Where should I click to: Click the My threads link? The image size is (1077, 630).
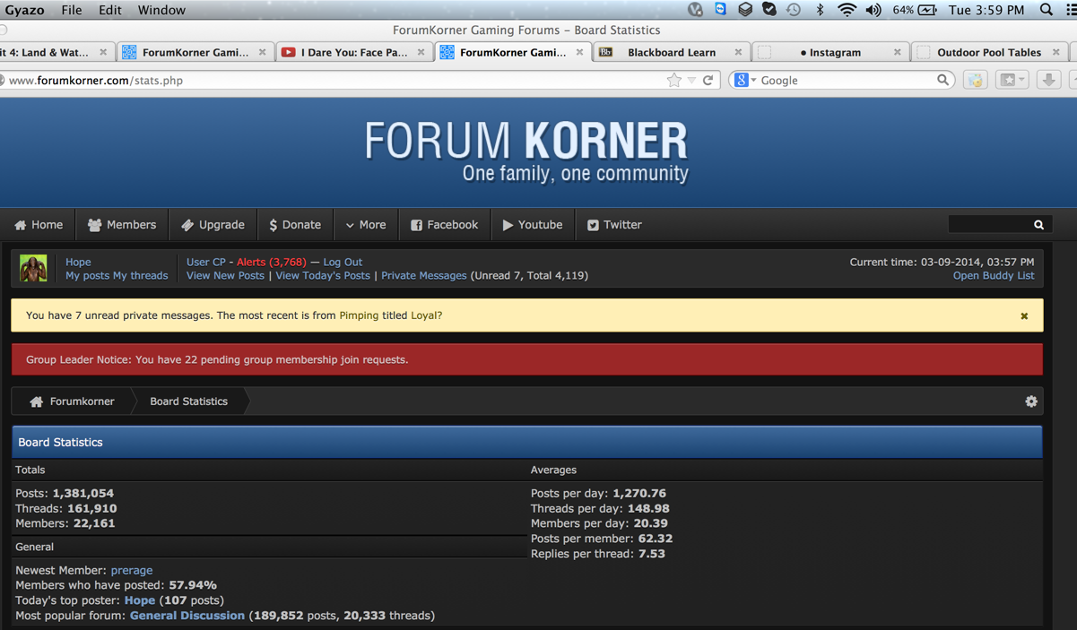point(141,275)
